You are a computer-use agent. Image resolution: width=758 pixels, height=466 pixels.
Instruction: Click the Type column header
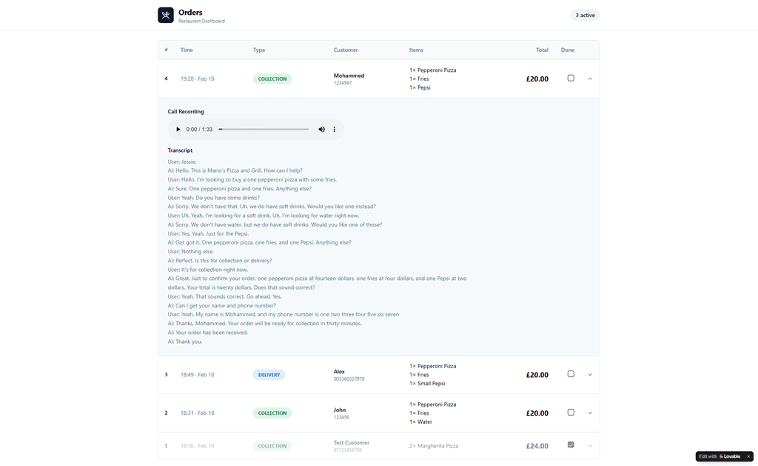[x=259, y=50]
